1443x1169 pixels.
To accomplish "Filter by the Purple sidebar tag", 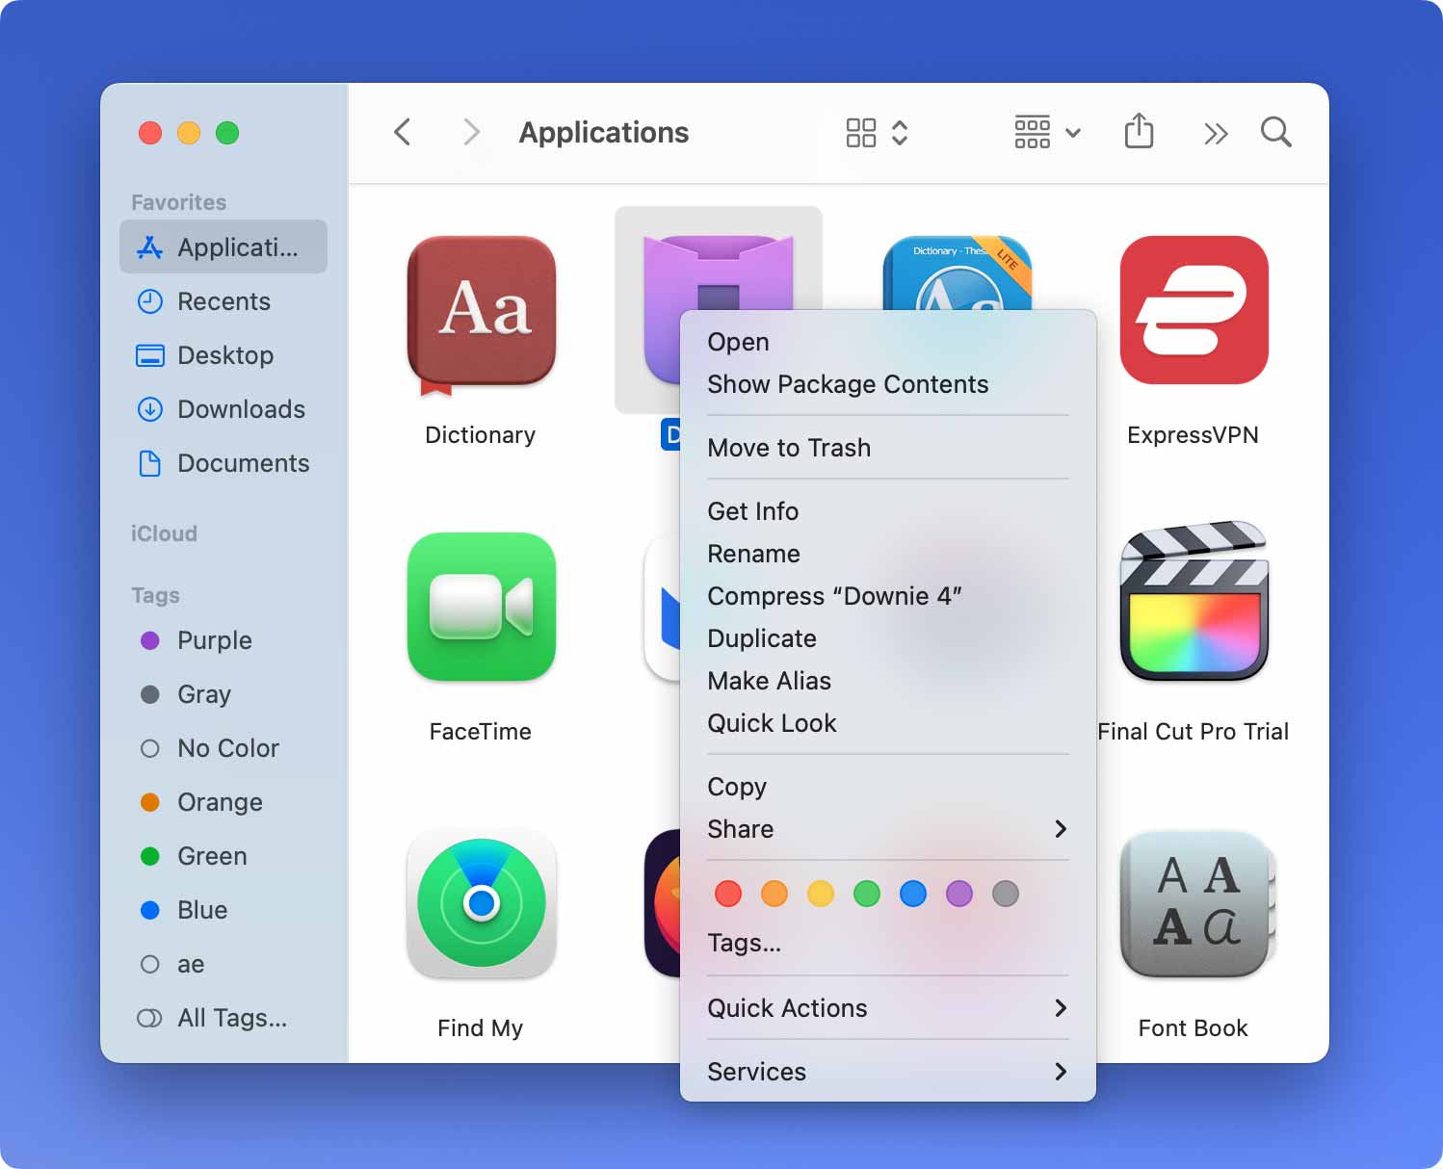I will 214,640.
